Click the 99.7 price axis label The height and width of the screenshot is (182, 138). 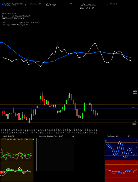tap(134, 108)
